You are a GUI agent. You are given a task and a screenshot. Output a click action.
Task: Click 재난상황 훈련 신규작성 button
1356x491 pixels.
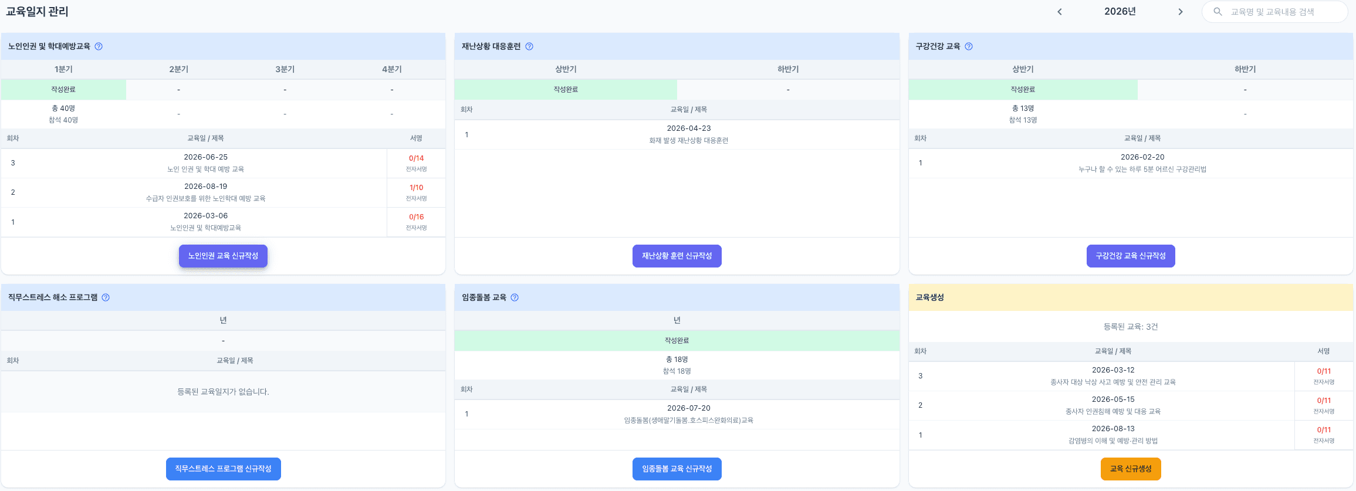click(677, 256)
